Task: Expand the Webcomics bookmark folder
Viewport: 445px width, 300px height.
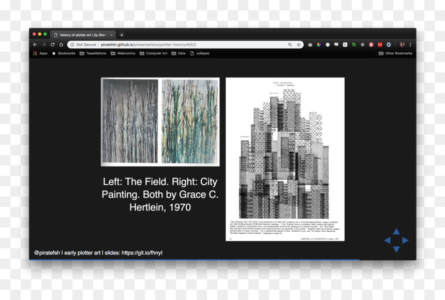Action: (x=123, y=53)
